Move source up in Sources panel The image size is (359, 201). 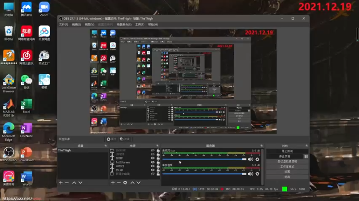click(132, 183)
